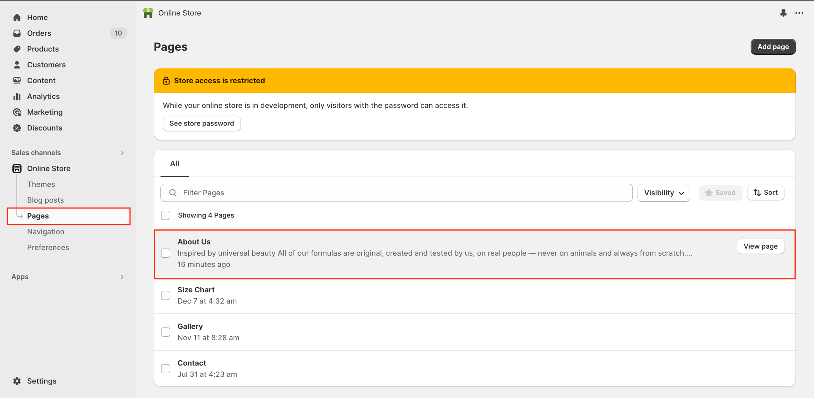Pin Online Store using pin icon
The image size is (814, 398).
click(783, 13)
